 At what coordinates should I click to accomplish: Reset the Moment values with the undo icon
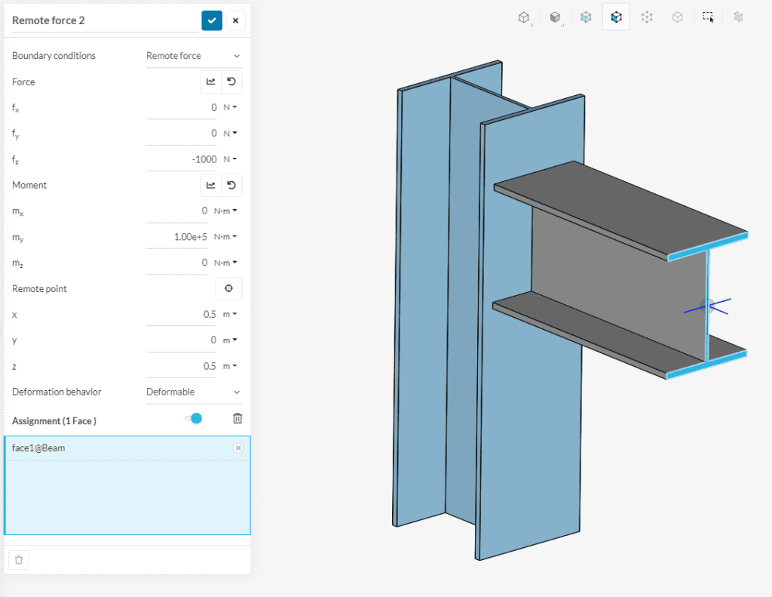point(231,185)
